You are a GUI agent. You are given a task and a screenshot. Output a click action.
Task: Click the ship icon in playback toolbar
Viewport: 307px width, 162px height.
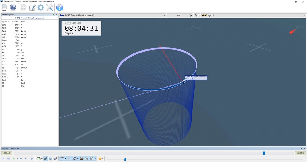coord(82,159)
